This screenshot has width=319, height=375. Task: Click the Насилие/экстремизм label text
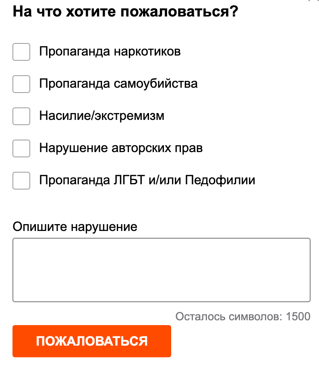click(101, 116)
